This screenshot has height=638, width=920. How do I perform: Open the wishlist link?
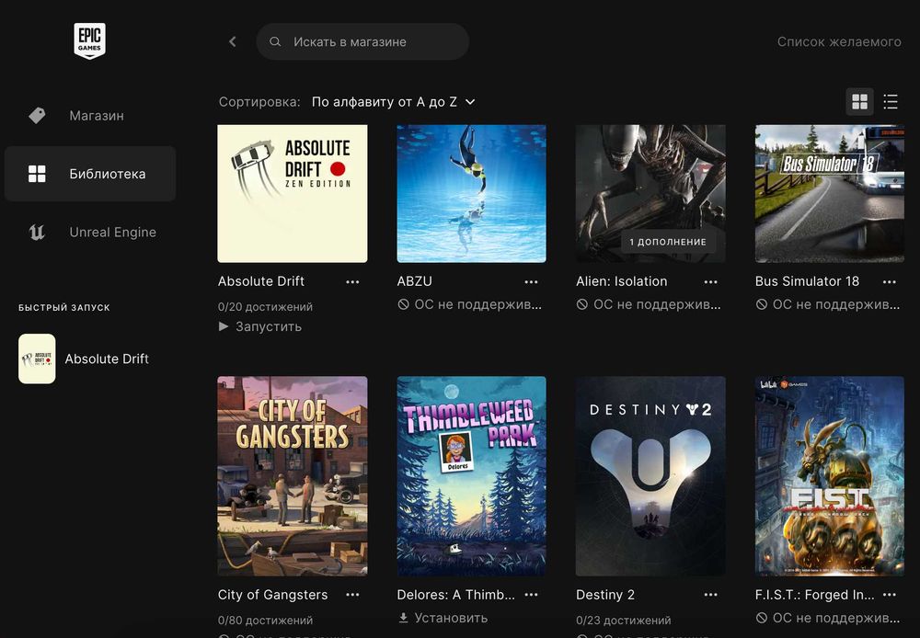[839, 41]
